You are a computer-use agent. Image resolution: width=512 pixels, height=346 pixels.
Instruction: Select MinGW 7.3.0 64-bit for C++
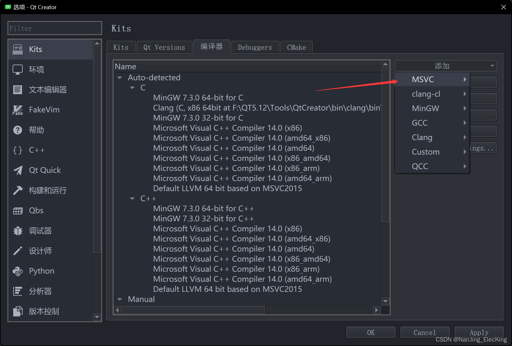pos(203,209)
